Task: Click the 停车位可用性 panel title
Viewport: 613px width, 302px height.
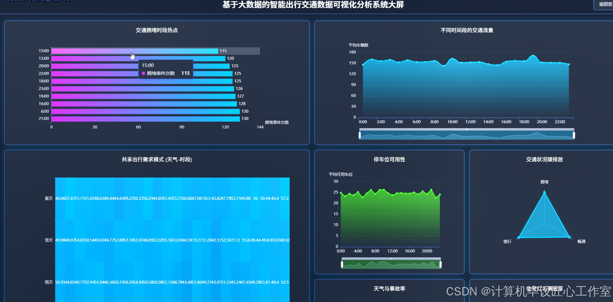Action: click(x=390, y=160)
